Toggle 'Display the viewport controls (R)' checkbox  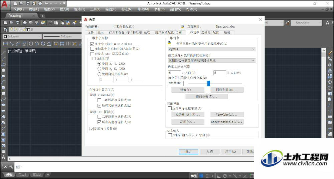pos(92,129)
